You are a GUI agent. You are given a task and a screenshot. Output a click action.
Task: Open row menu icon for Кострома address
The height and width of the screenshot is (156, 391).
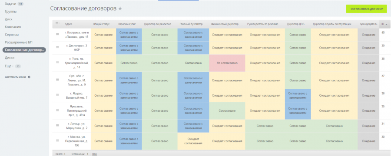coord(57,35)
